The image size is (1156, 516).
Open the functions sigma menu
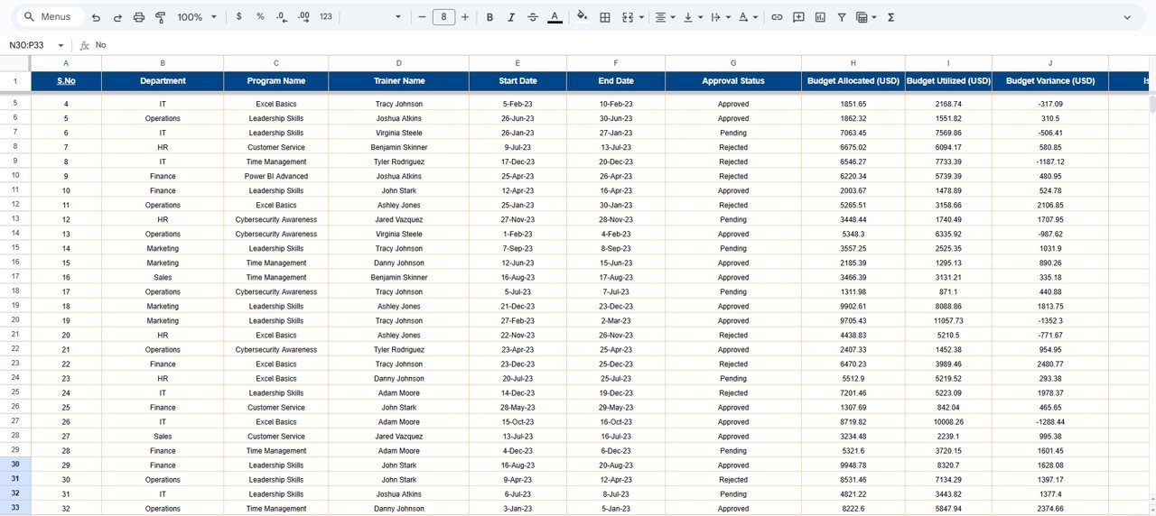(x=890, y=17)
